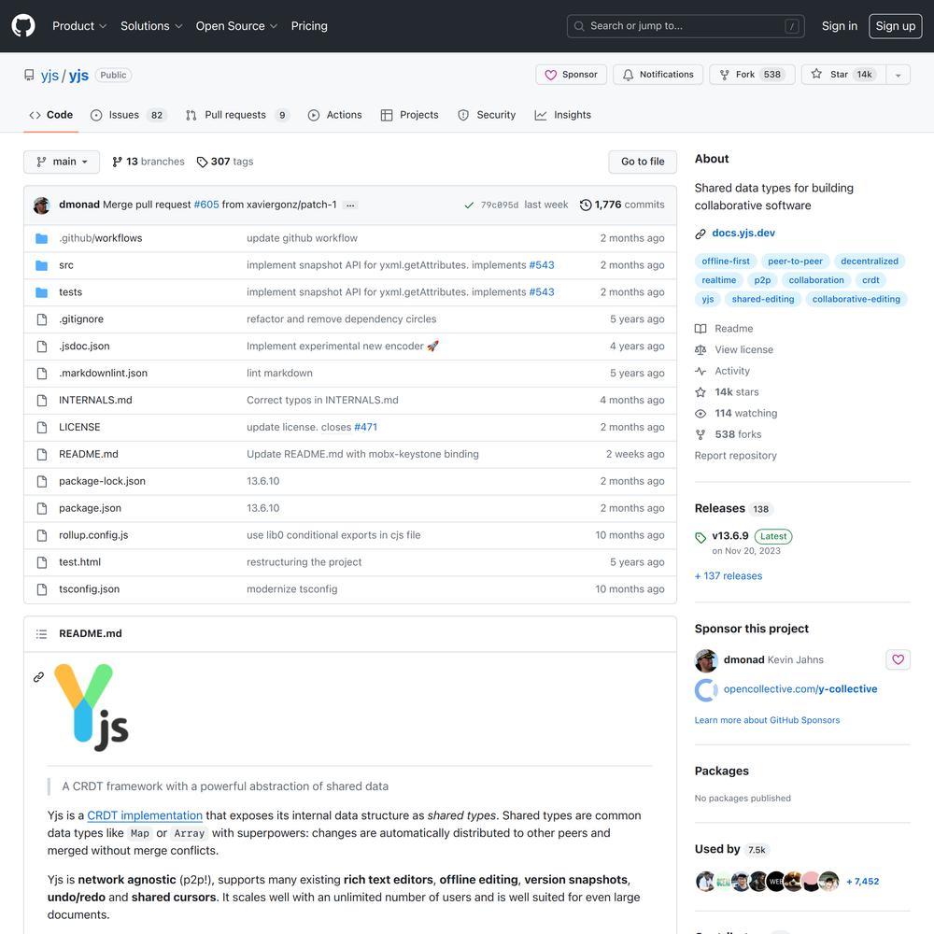Check the commit status checkmark icon

tap(469, 205)
